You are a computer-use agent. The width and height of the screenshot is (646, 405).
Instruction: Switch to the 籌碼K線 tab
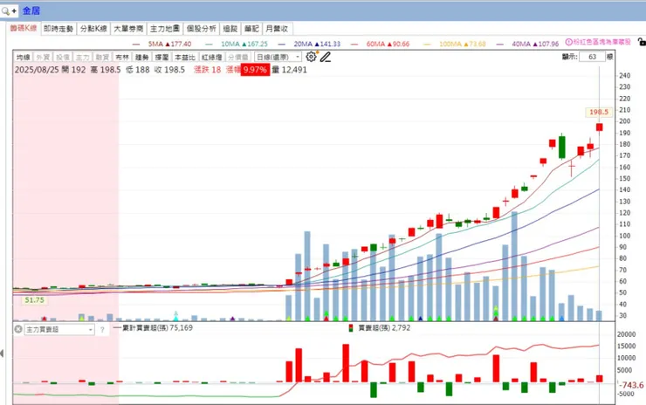[24, 29]
